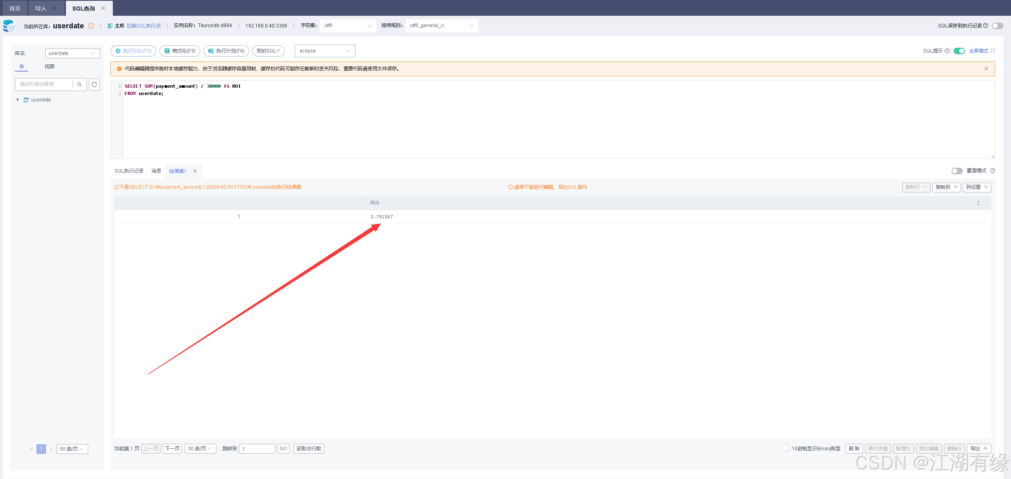This screenshot has height=479, width=1011.
Task: Toggle the SQL提示 switch off
Action: pyautogui.click(x=959, y=51)
